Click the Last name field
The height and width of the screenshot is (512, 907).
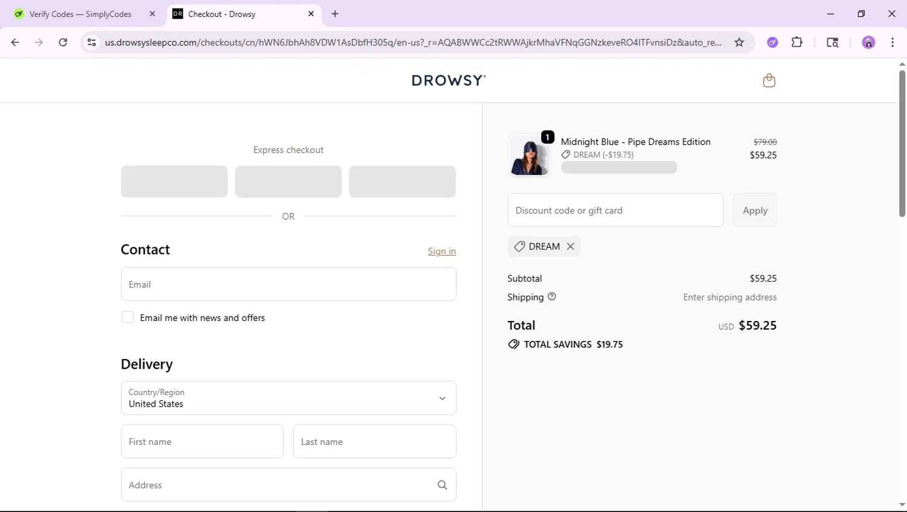(x=374, y=441)
